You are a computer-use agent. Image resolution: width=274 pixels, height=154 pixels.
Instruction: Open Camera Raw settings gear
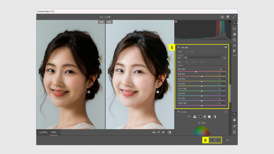pyautogui.click(x=228, y=17)
